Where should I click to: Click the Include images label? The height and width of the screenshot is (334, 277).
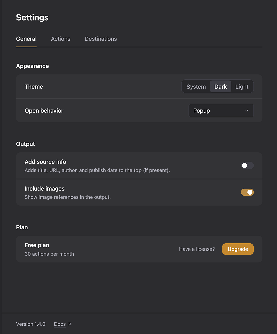[45, 189]
